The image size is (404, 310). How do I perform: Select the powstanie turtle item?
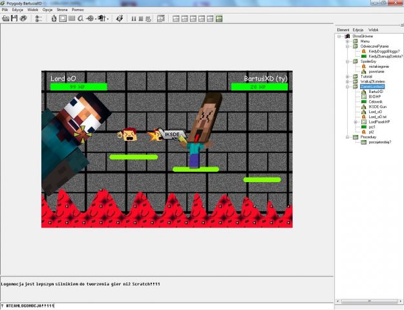[x=376, y=72]
